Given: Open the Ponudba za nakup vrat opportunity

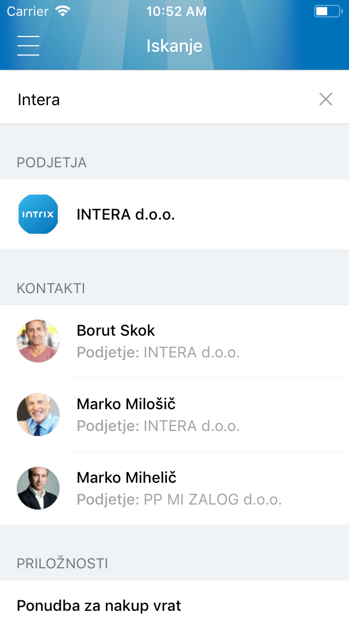Looking at the screenshot, I should coord(99,605).
